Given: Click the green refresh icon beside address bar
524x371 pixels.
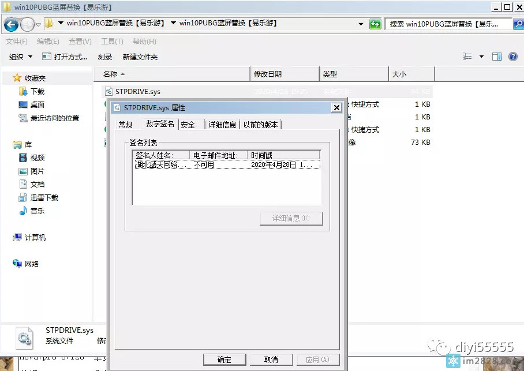Looking at the screenshot, I should pyautogui.click(x=376, y=24).
